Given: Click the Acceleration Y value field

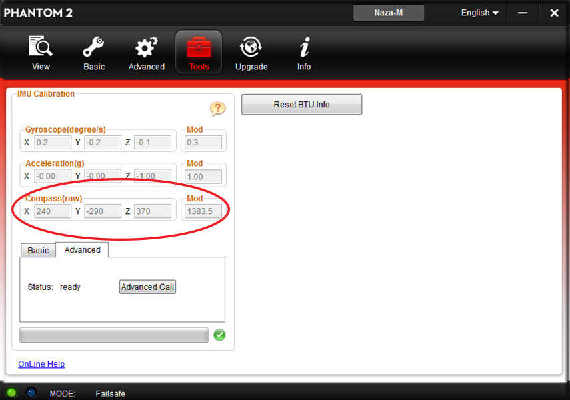Looking at the screenshot, I should pyautogui.click(x=103, y=176).
